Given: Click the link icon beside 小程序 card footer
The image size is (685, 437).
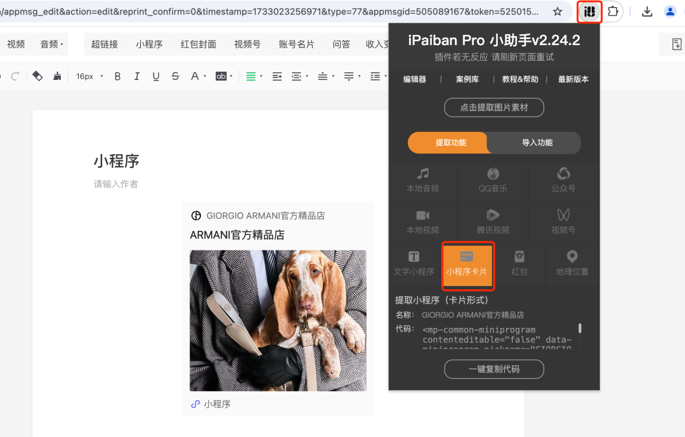Looking at the screenshot, I should (195, 404).
